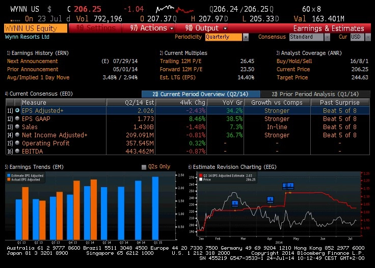The width and height of the screenshot is (375, 268).
Task: Select EPS Adjusted+ radio button
Action: pos(17,110)
